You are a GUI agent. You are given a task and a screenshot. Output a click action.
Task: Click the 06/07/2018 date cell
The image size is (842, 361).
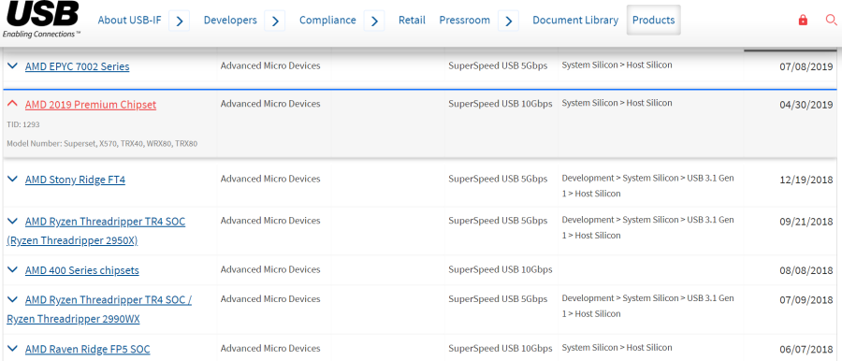806,350
